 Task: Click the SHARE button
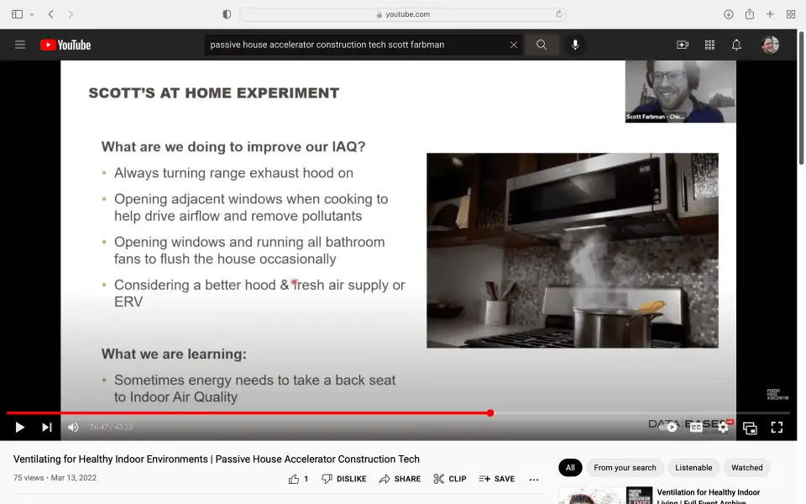400,479
